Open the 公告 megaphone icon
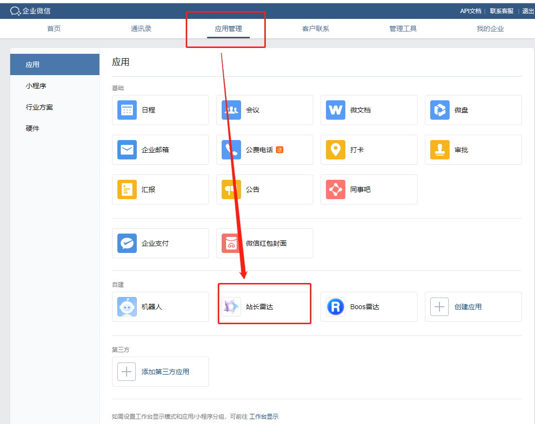Image resolution: width=535 pixels, height=424 pixels. 231,189
